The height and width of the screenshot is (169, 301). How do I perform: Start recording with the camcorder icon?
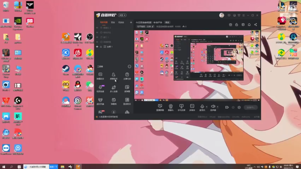pyautogui.click(x=227, y=107)
